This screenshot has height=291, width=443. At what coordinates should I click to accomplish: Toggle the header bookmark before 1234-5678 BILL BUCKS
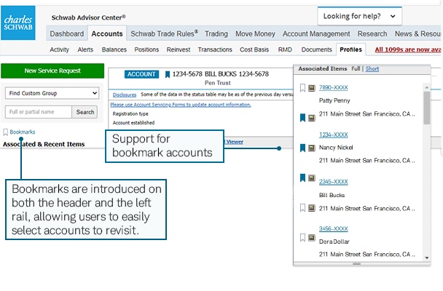[168, 74]
